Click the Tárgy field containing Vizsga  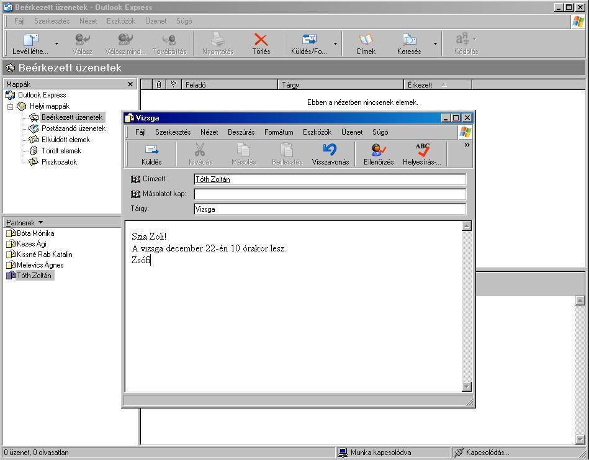pos(330,209)
